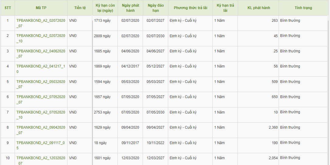
Task: Open bond TPBANKBOND_A2_07052020_10 link
Action: coord(41,112)
